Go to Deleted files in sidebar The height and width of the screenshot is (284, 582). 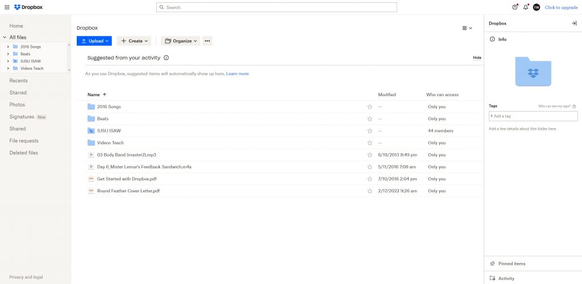(23, 153)
